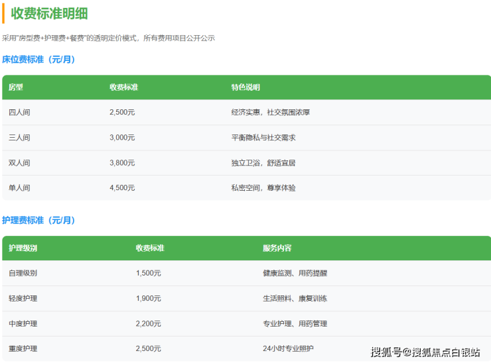The width and height of the screenshot is (491, 363).
Task: Select the 中度护理 row label
Action: click(x=23, y=324)
